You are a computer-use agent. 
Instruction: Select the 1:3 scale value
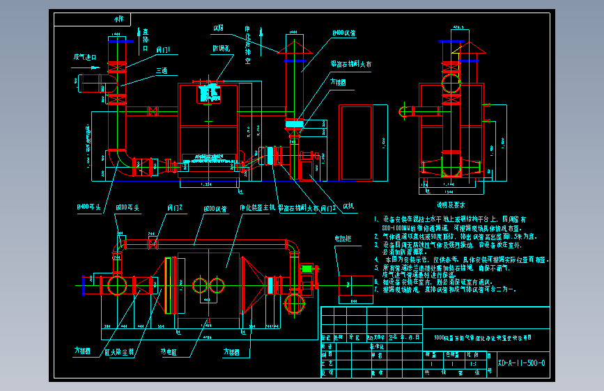coord(473,364)
